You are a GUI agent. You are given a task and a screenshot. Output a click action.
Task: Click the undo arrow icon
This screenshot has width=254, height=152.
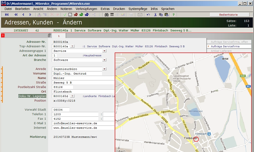tap(148, 14)
